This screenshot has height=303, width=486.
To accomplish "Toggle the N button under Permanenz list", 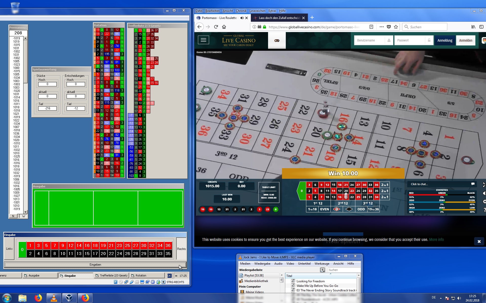I will 13,216.
